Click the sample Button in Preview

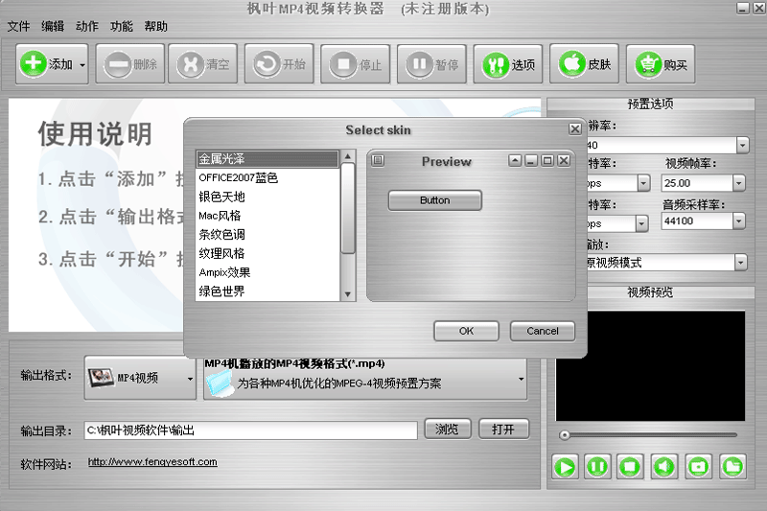435,200
